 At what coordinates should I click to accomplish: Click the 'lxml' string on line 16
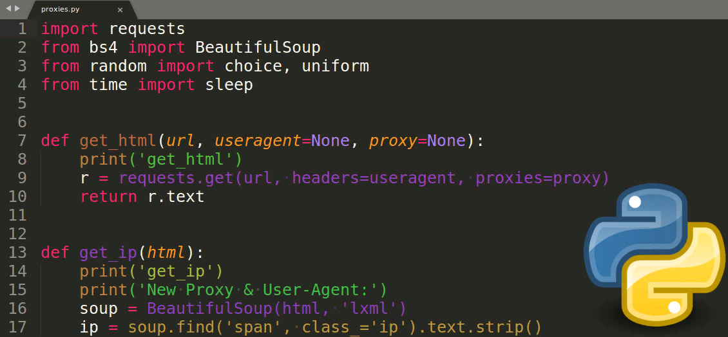369,308
